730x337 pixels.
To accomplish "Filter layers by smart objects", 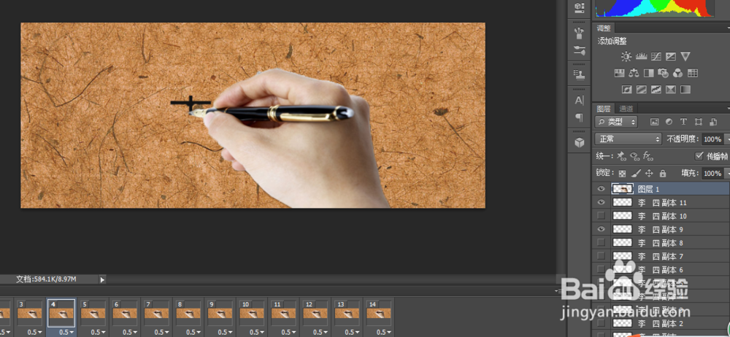I will coord(712,122).
